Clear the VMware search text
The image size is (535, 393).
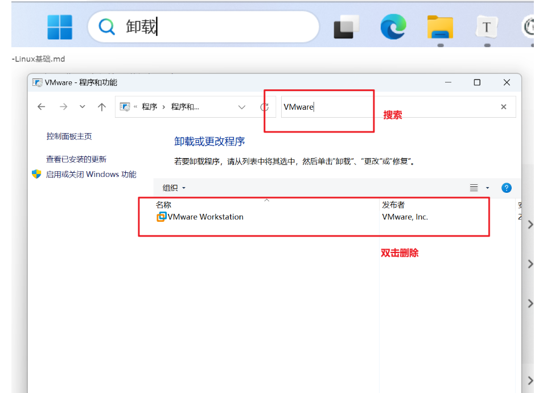(x=504, y=107)
